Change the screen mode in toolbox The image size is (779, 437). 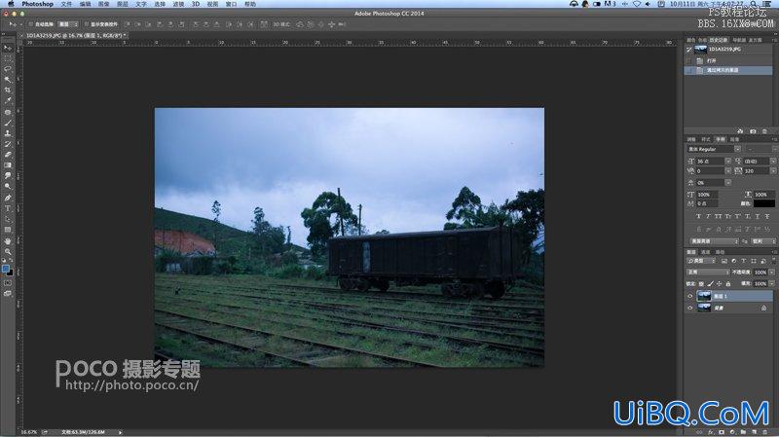pos(8,294)
